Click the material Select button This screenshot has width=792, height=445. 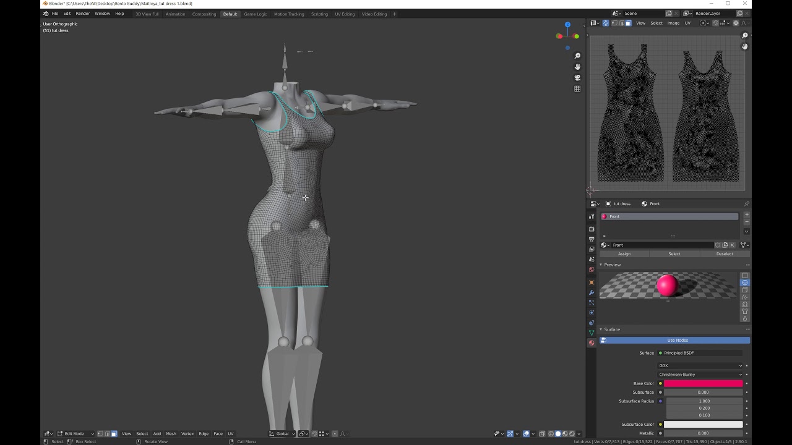(x=674, y=254)
